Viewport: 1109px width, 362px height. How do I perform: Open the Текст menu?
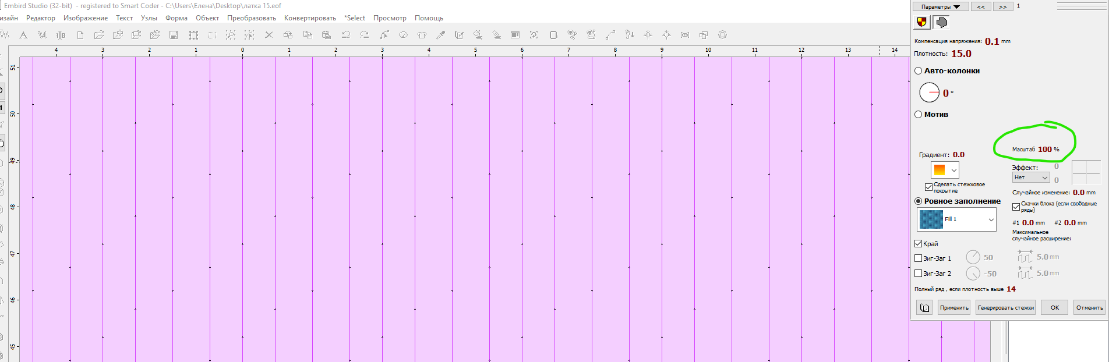click(x=124, y=18)
